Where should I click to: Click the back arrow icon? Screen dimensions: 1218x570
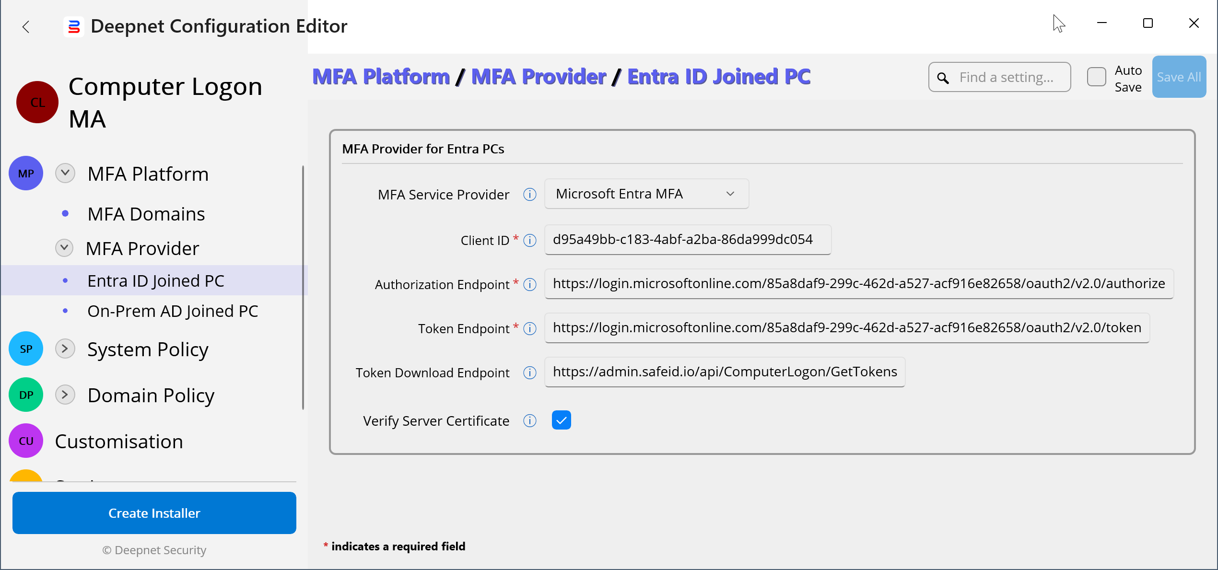point(26,27)
